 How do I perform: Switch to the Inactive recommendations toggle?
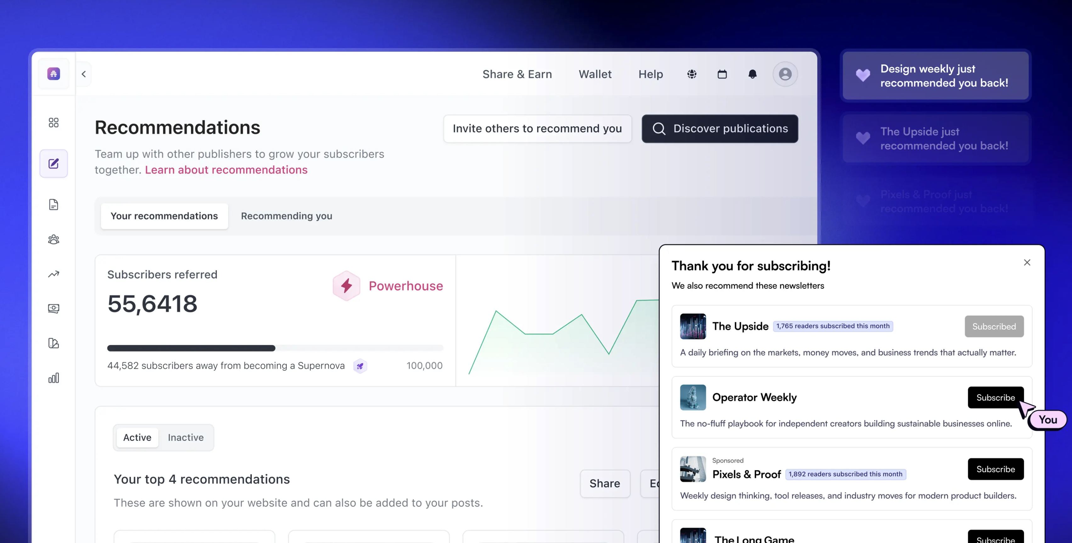coord(186,437)
